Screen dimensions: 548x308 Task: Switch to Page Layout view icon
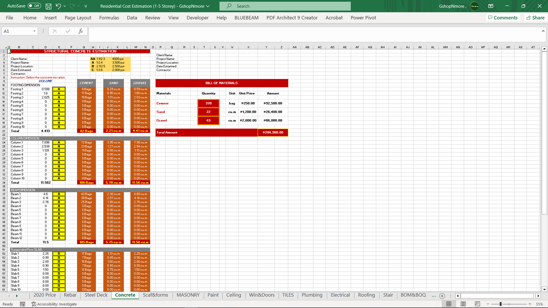[463, 304]
